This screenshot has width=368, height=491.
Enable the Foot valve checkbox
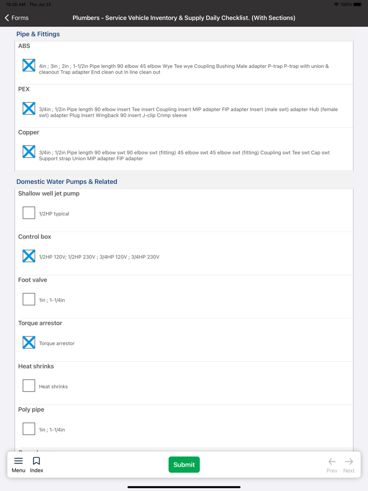coord(28,299)
